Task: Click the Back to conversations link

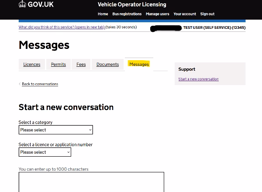Action: pyautogui.click(x=40, y=84)
